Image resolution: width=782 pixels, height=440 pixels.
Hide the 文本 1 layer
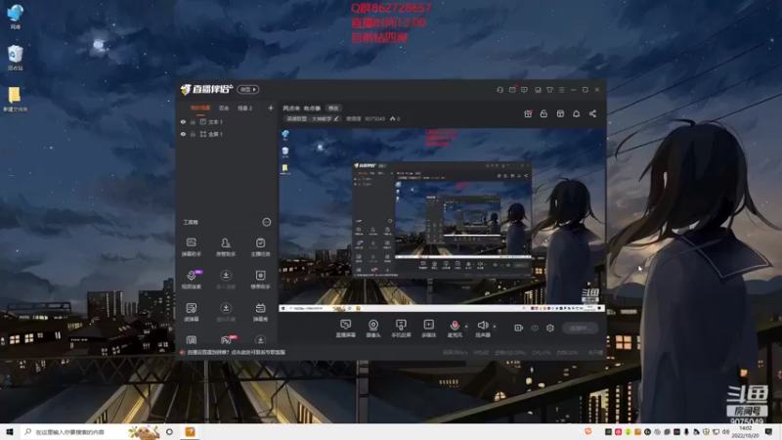tap(183, 121)
